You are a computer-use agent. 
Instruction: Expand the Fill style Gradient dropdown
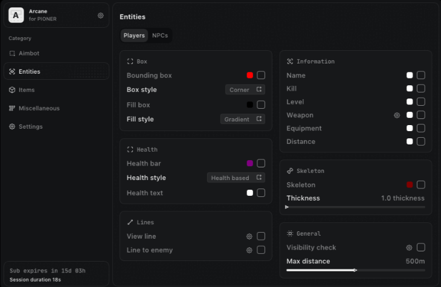[x=242, y=120]
